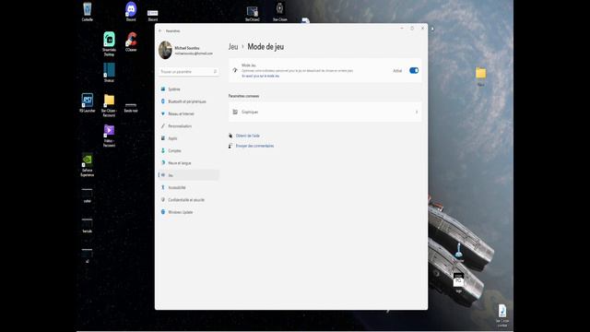Launch the GeForce Experience desktop icon

tap(88, 164)
